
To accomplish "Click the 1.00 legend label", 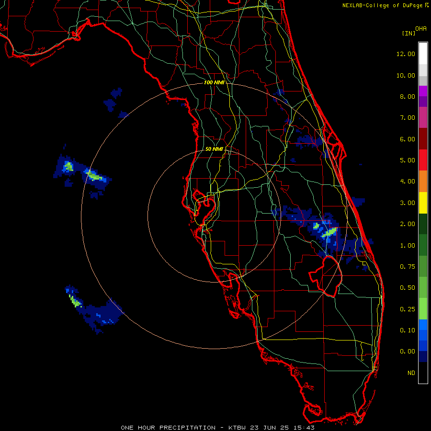I will tap(408, 246).
